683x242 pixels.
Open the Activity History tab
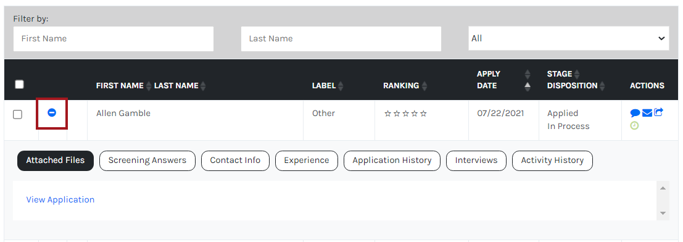coord(552,161)
